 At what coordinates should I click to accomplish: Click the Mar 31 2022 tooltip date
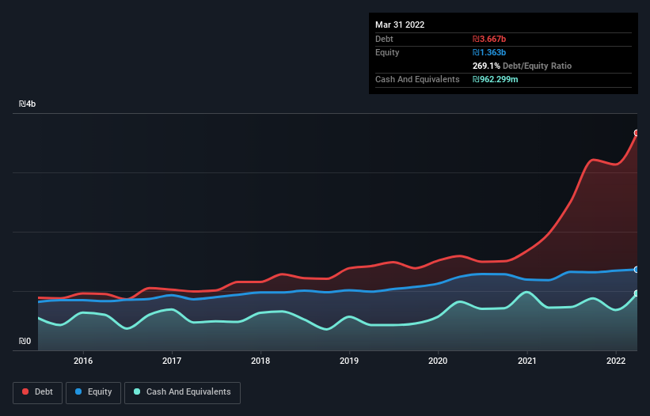(400, 25)
